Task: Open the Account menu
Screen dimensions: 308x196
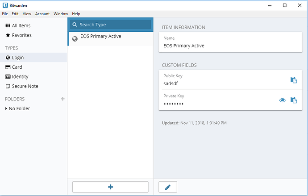Action: [42, 14]
